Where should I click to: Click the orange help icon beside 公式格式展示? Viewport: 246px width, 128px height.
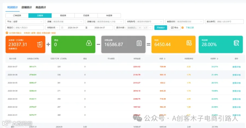7,33
